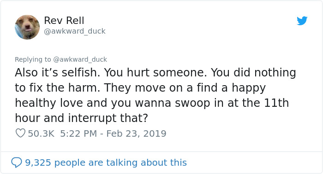Open the 'people are talking about this' link
This screenshot has width=323, height=174.
pyautogui.click(x=120, y=162)
